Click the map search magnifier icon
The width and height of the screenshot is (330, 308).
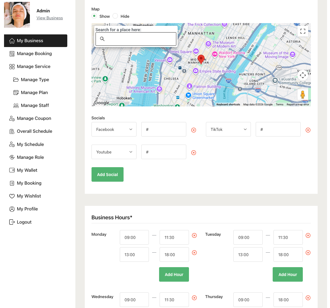pyautogui.click(x=102, y=39)
